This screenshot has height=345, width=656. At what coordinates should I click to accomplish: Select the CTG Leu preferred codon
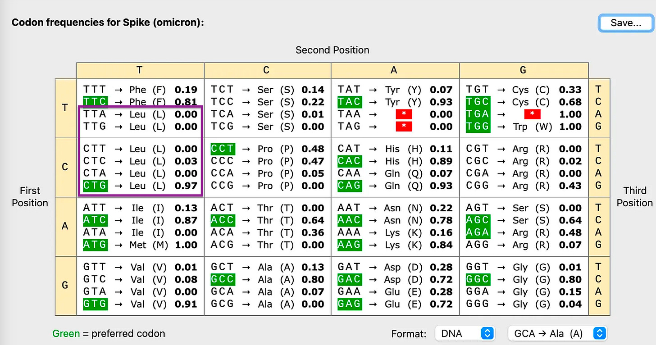(95, 186)
